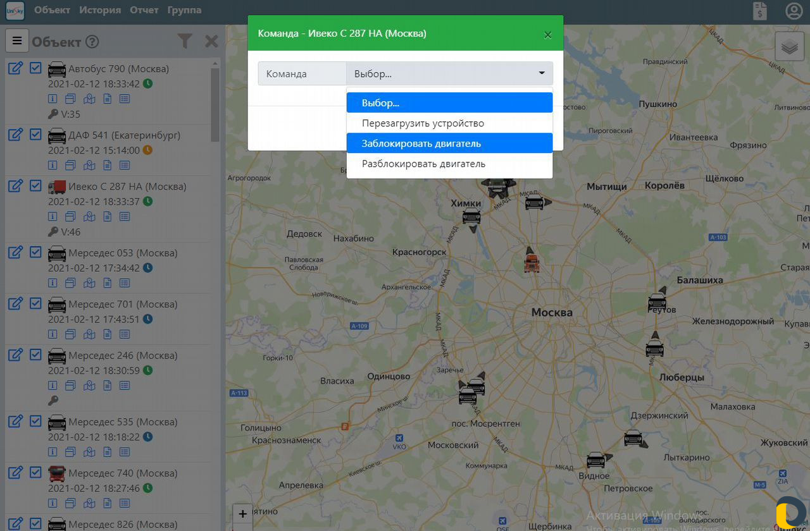Choose Перезагрузить устройство command
810x531 pixels.
[x=449, y=123]
